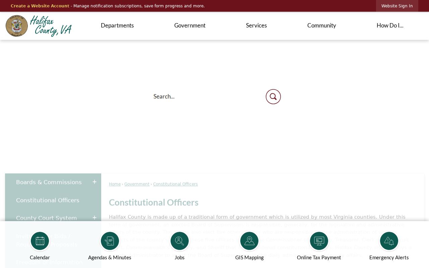Viewport: 429px width, 268px height.
Task: Click the Halifax County, VA logo
Action: pos(39,26)
